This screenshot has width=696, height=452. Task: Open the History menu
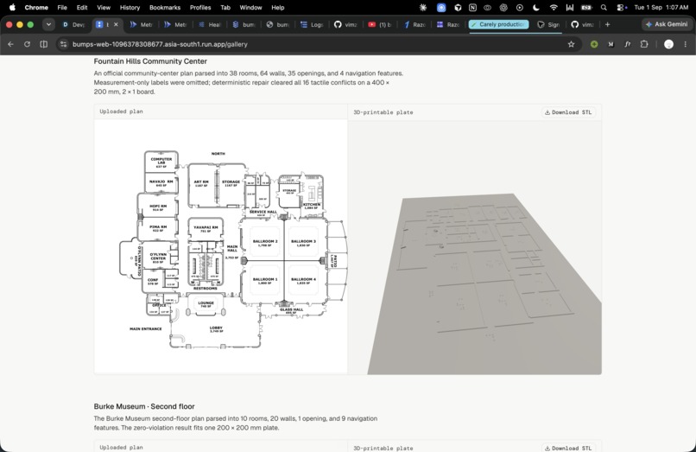point(130,8)
